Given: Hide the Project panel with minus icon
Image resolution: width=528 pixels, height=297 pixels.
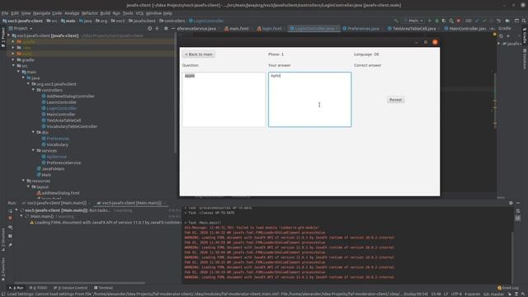Looking at the screenshot, I should click(x=172, y=29).
